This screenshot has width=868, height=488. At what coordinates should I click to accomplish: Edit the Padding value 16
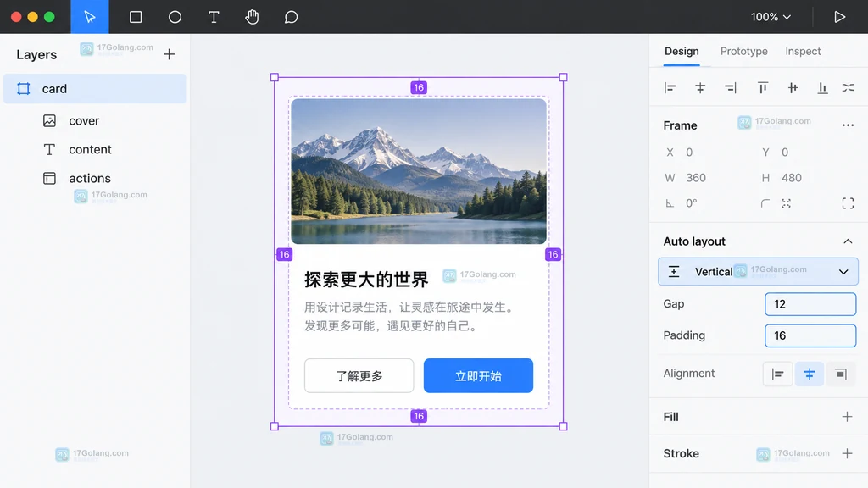coord(810,335)
